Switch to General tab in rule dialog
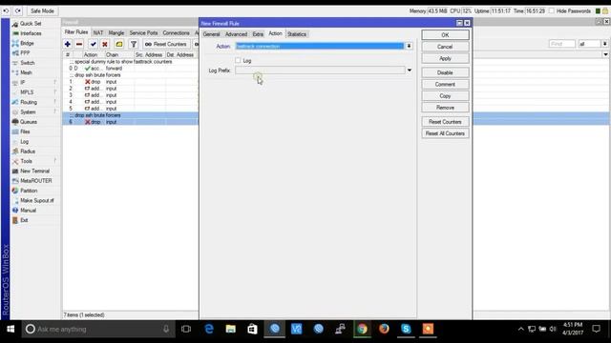 [x=212, y=34]
